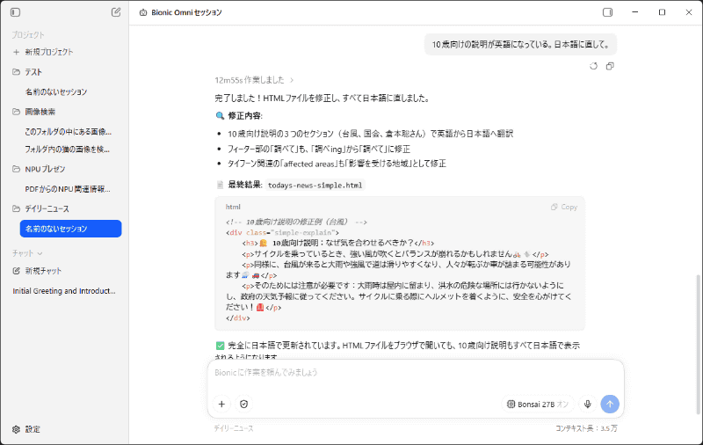Image resolution: width=703 pixels, height=445 pixels.
Task: Click the html language label in code block
Action: [233, 207]
